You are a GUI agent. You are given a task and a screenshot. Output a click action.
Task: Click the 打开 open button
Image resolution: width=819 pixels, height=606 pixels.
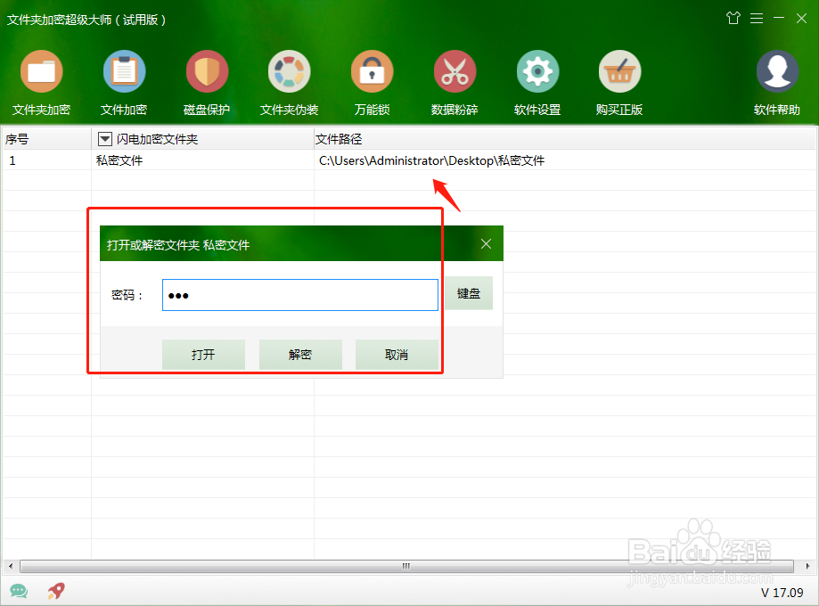point(203,354)
